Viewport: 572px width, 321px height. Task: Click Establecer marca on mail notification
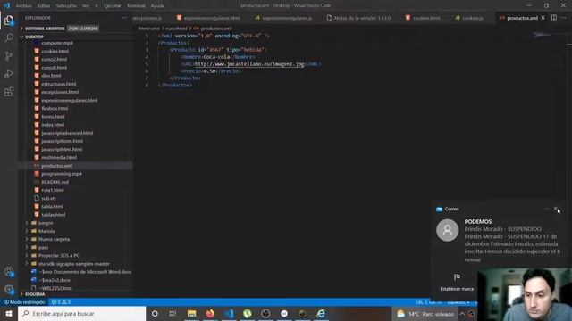click(x=457, y=282)
